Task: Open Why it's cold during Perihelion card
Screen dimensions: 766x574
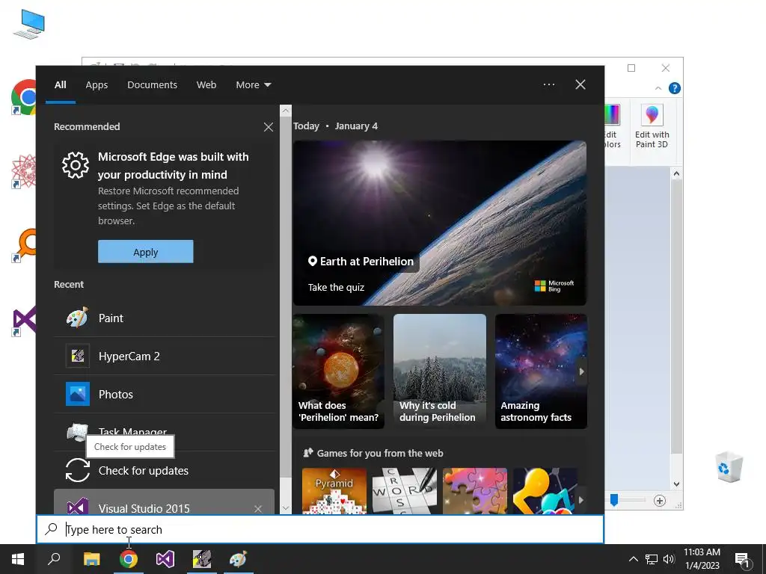Action: coord(440,371)
